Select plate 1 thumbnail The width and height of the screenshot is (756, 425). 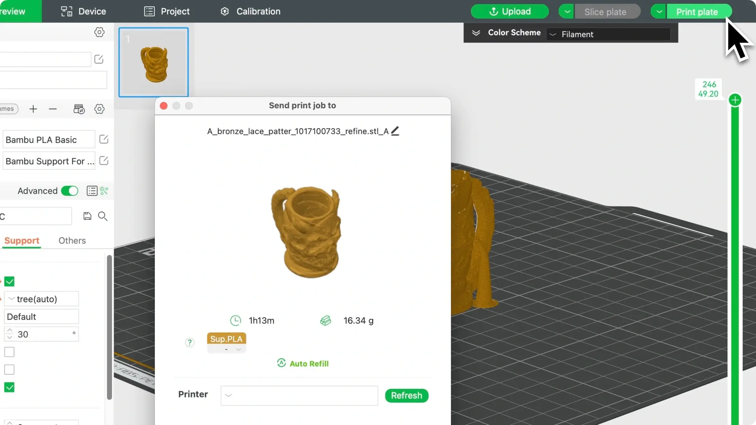click(x=153, y=62)
